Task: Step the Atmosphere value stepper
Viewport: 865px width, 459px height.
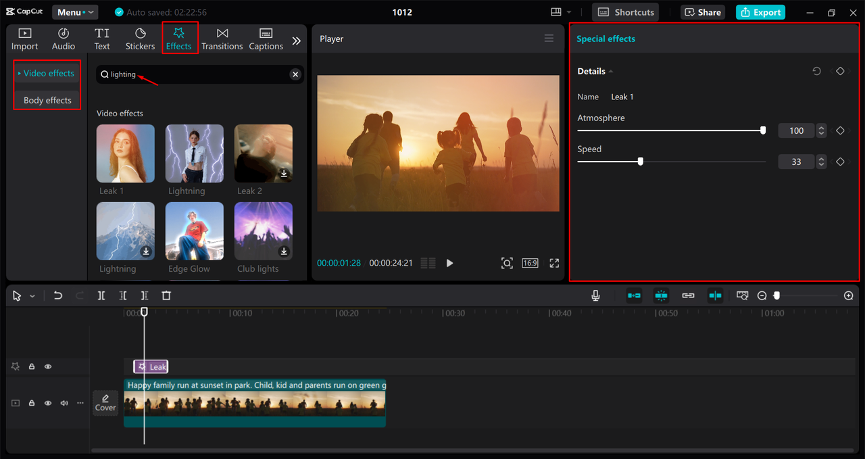Action: coord(821,130)
